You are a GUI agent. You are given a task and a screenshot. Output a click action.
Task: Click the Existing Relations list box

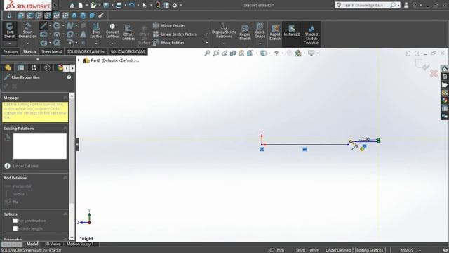40,145
